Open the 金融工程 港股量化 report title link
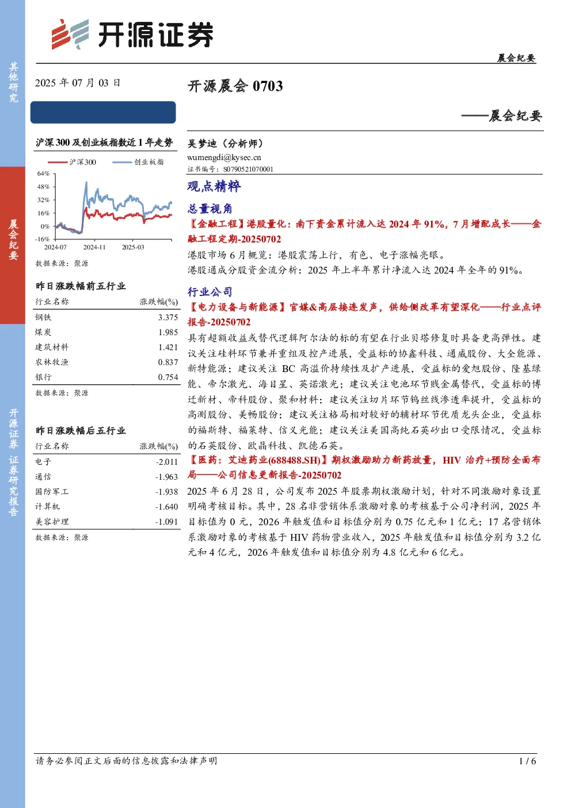Screen dimensions: 571x808 tap(364, 232)
